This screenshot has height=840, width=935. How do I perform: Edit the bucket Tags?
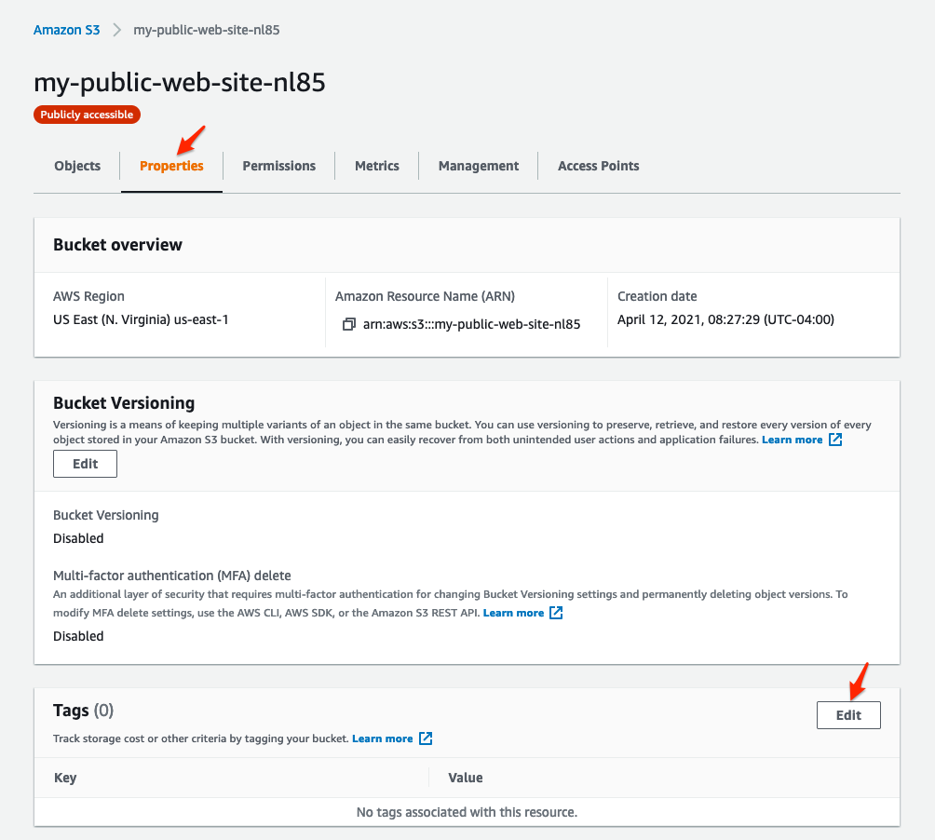pyautogui.click(x=848, y=715)
